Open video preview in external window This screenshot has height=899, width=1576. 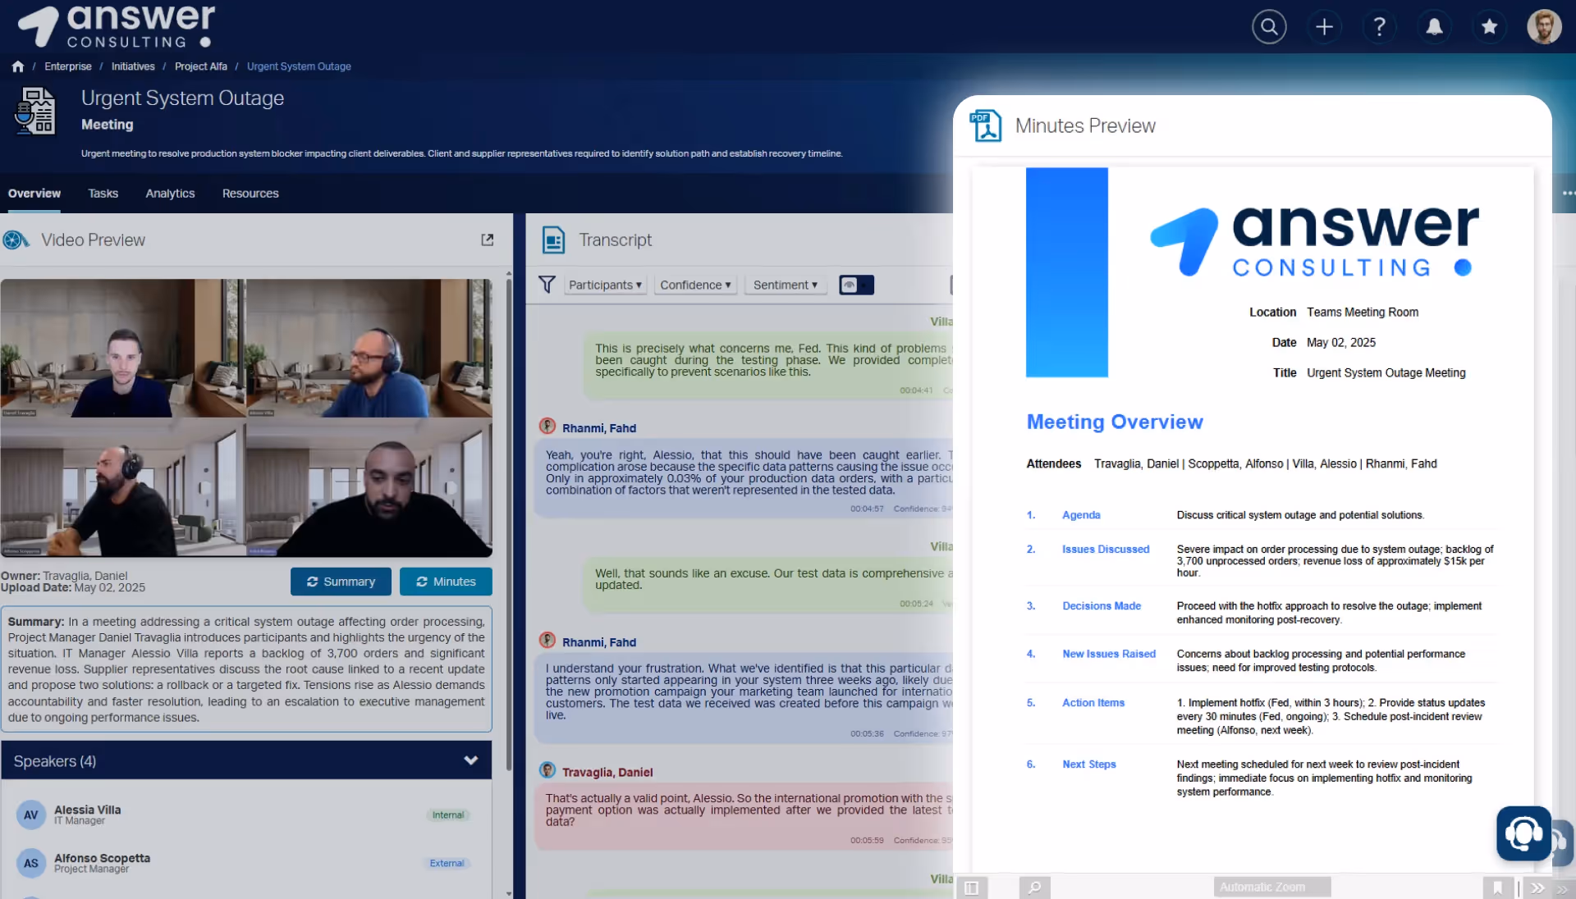pos(487,240)
